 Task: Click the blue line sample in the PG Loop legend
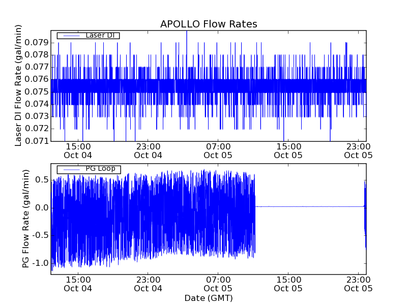click(x=71, y=170)
